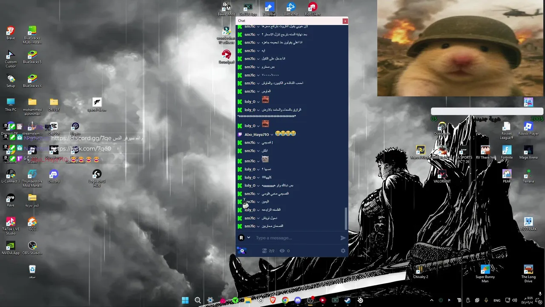545x307 pixels.
Task: Select the This PC desktop icon
Action: 11,104
